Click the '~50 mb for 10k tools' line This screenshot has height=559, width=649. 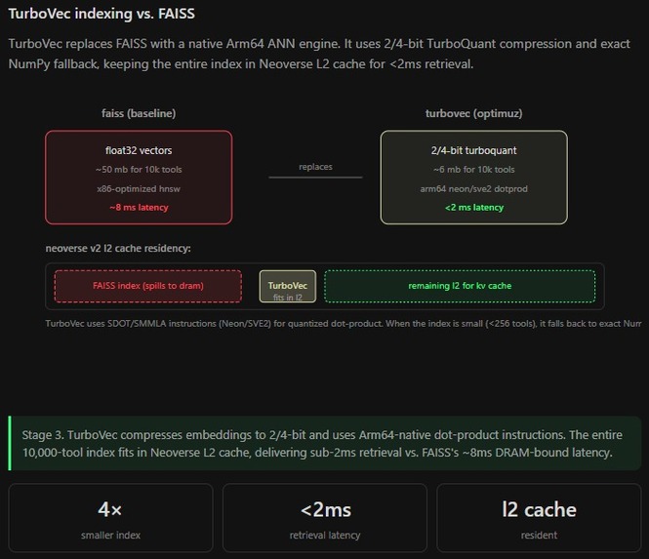pos(139,169)
